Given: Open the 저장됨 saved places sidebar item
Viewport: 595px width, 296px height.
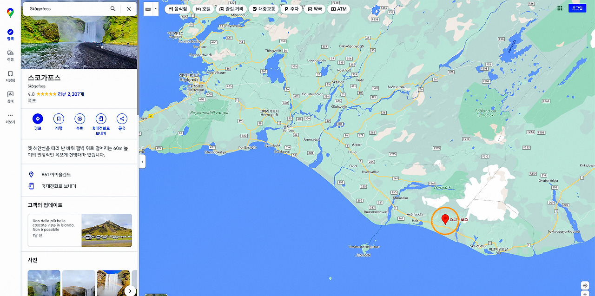Looking at the screenshot, I should tap(10, 76).
